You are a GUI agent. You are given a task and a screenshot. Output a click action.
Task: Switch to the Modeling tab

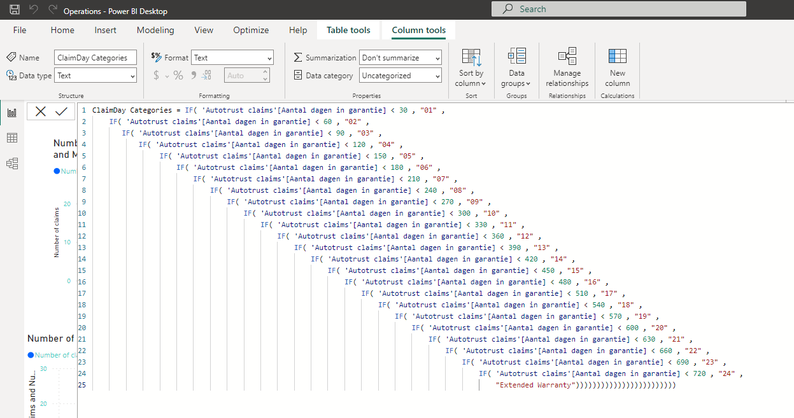[x=155, y=30]
